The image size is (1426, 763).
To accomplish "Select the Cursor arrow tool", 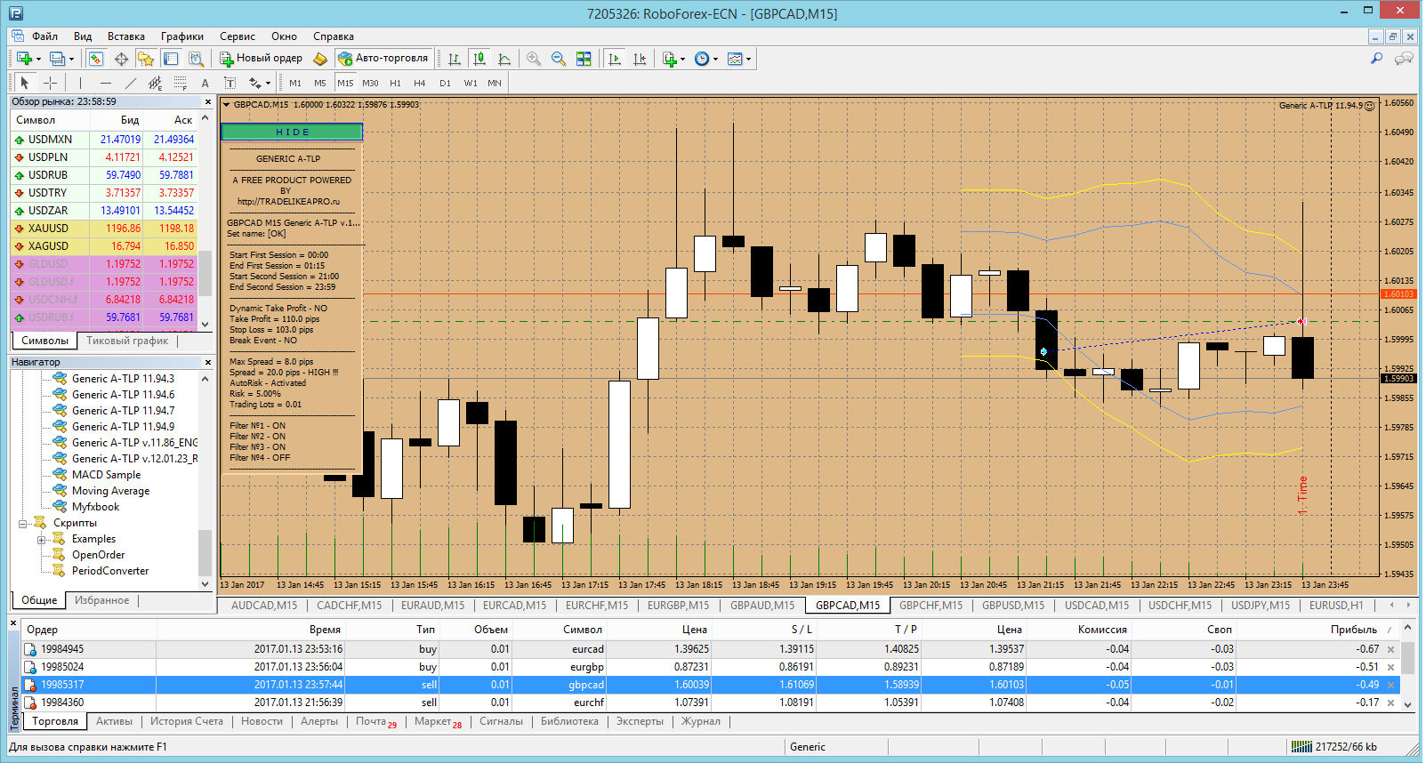I will [x=25, y=83].
